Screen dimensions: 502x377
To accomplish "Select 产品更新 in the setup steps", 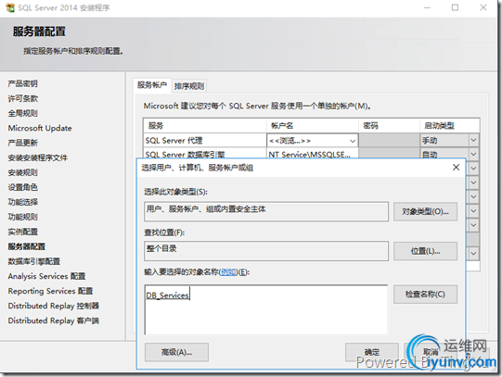I will tap(22, 143).
